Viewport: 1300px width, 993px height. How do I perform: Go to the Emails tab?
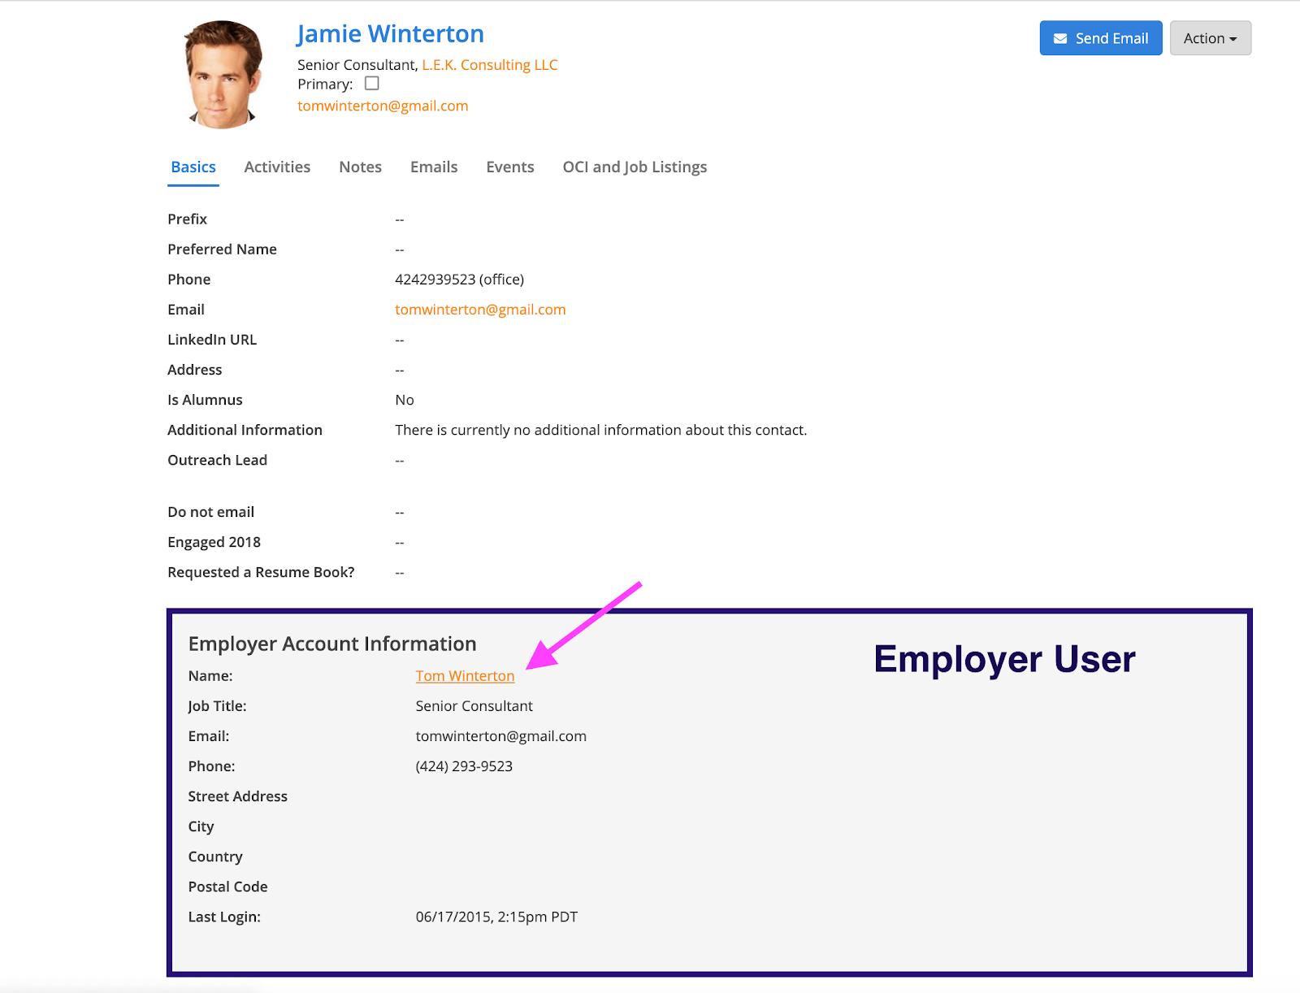(434, 167)
